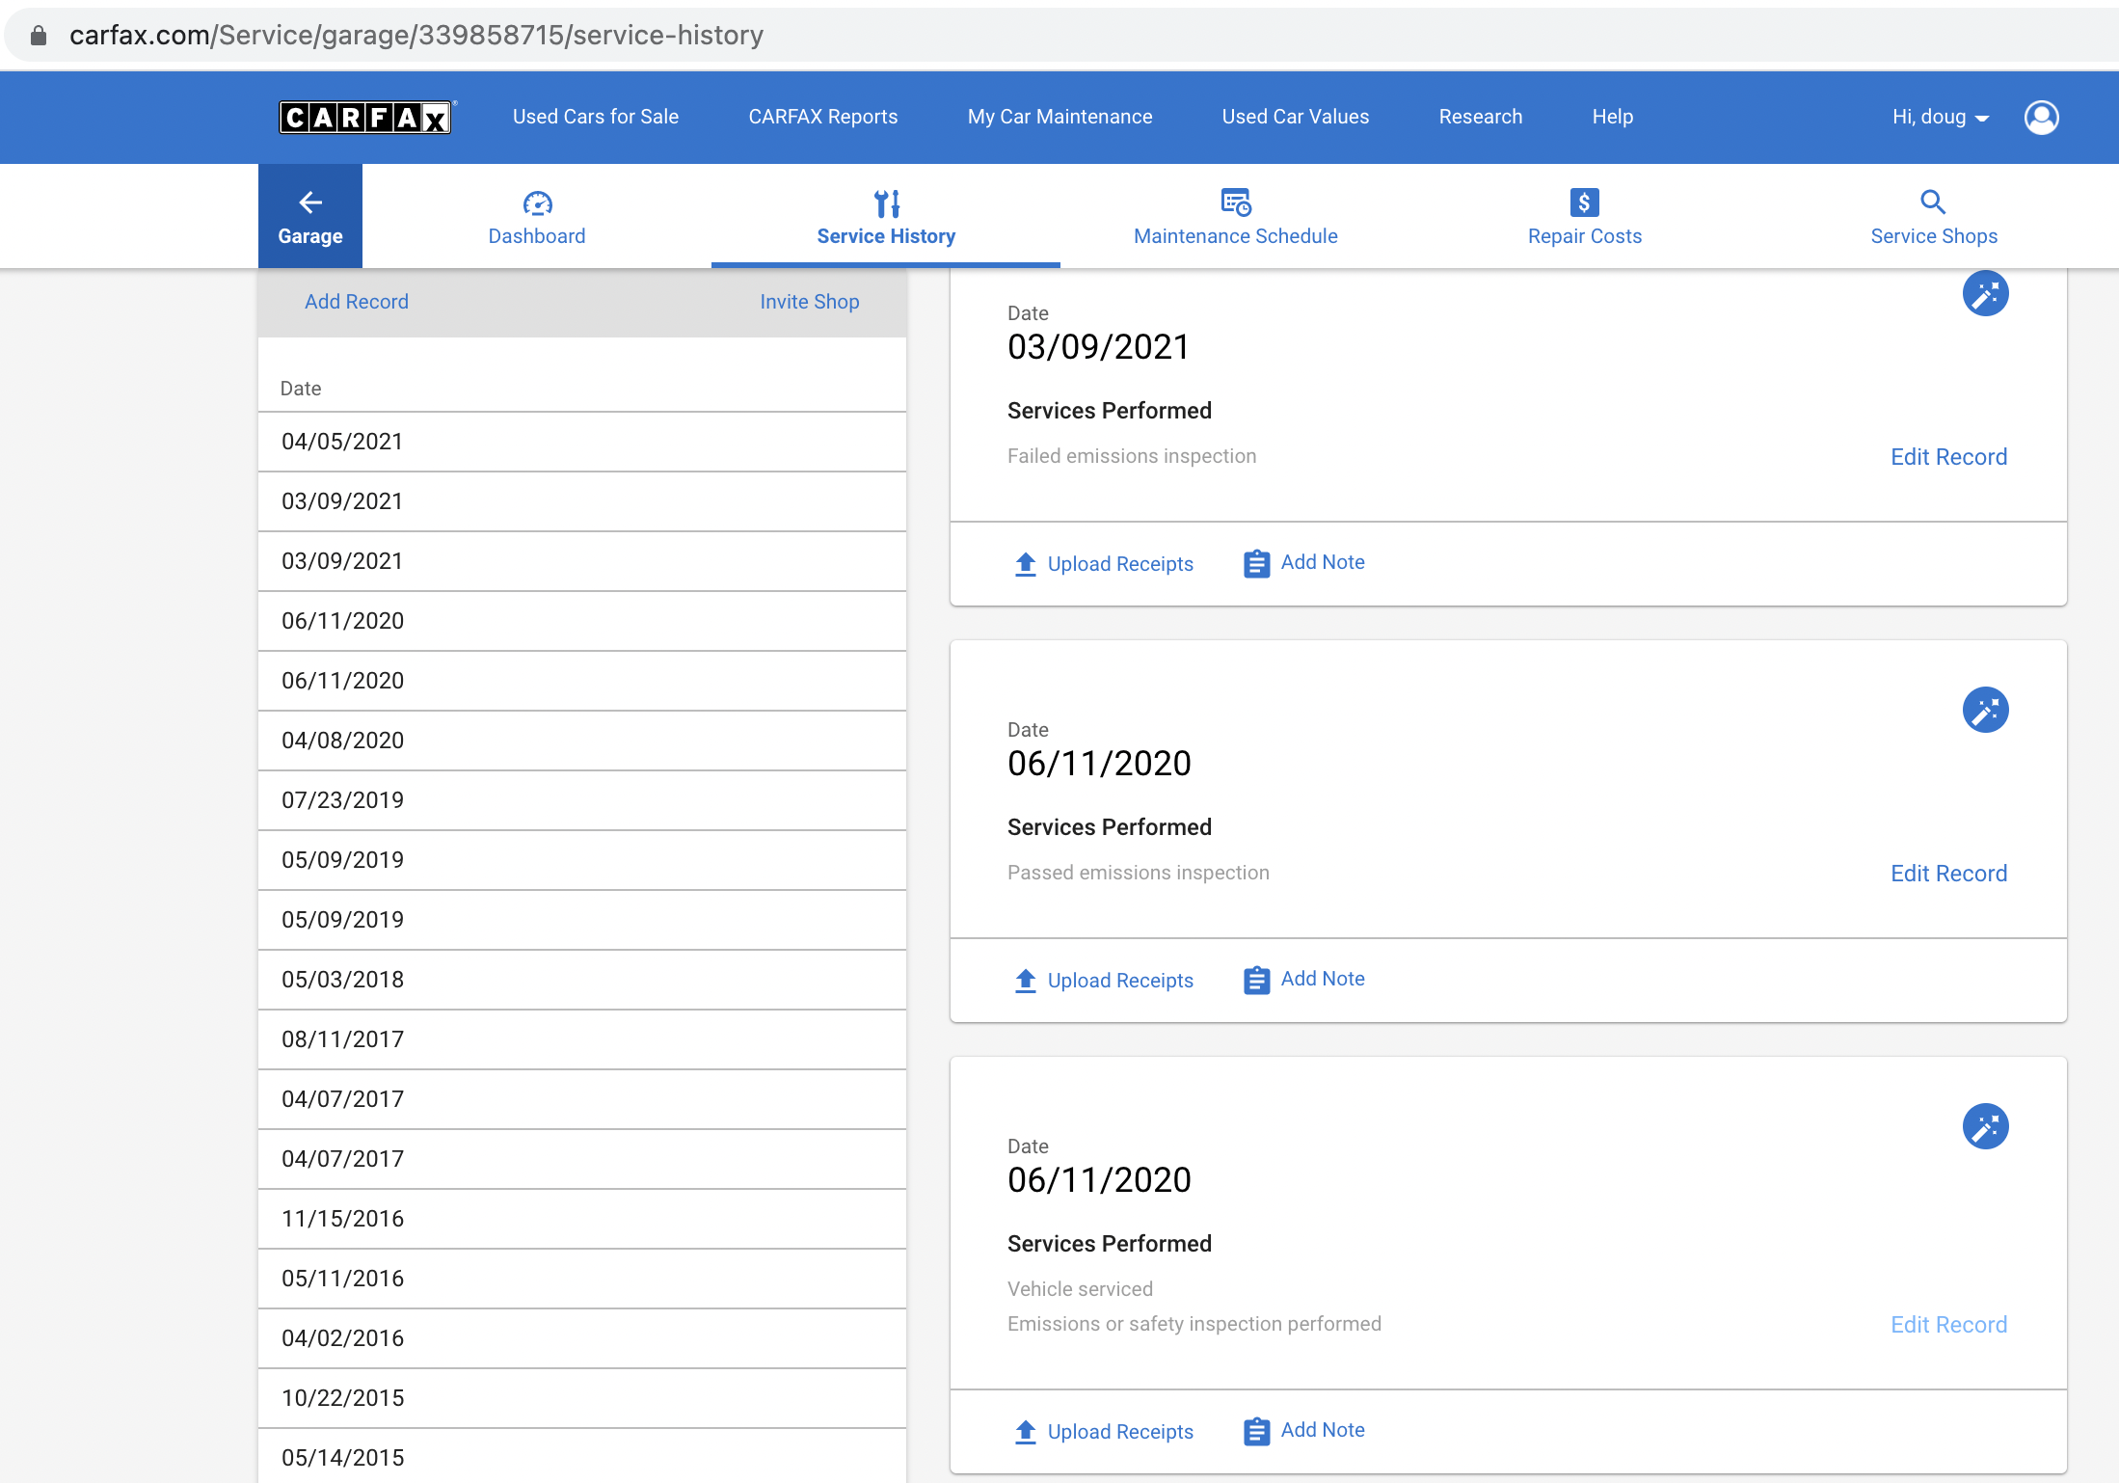Click the lock icon in the address bar
Image resolution: width=2119 pixels, height=1483 pixels.
[x=39, y=36]
